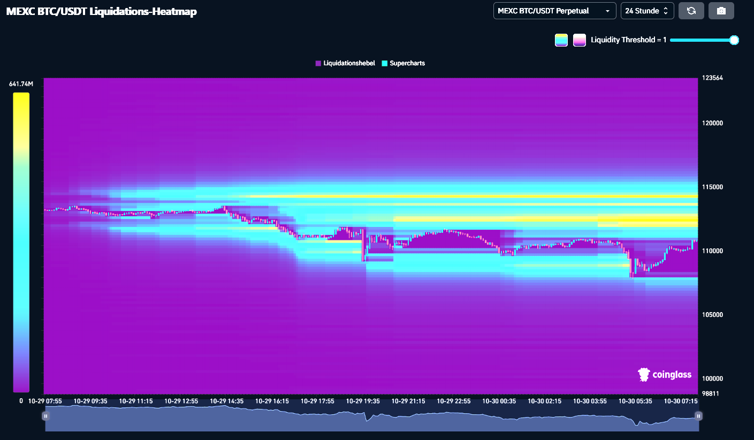Click the cyan Supercharts legend square

point(384,63)
